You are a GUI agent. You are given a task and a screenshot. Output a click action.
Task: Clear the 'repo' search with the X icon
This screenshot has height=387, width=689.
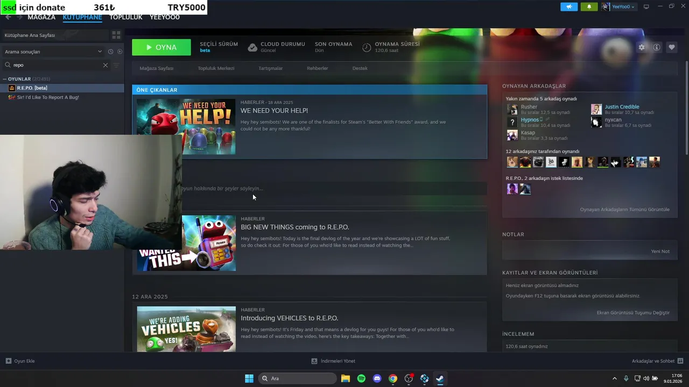(x=106, y=65)
